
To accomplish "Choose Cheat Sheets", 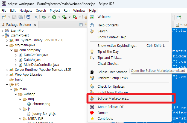I will 129,64.
